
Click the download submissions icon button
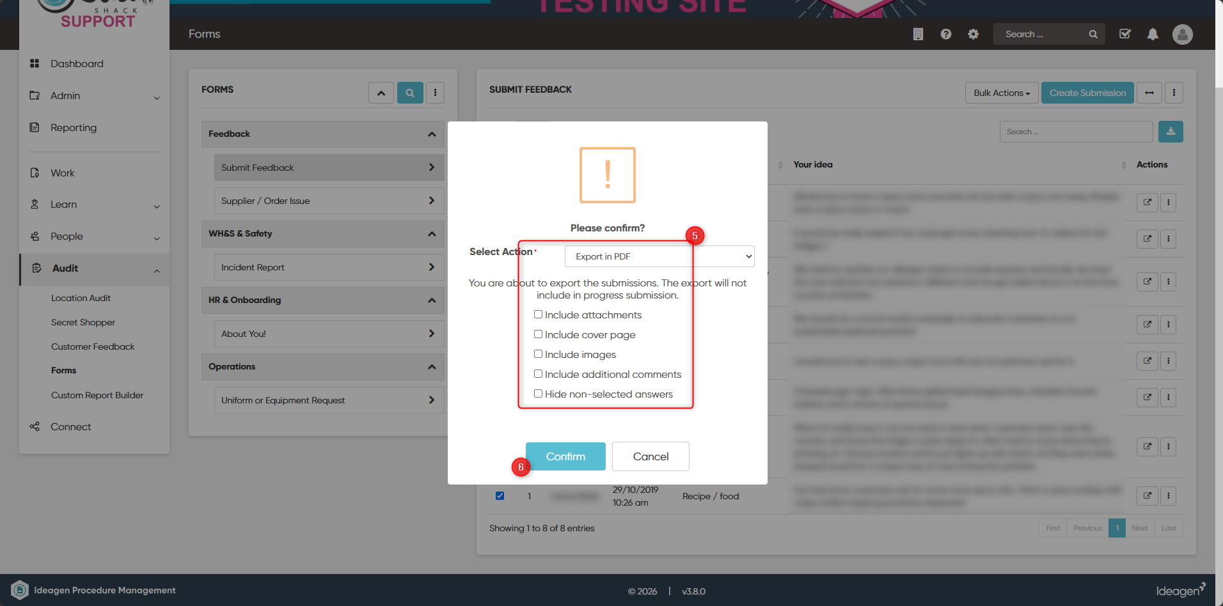[x=1171, y=132]
